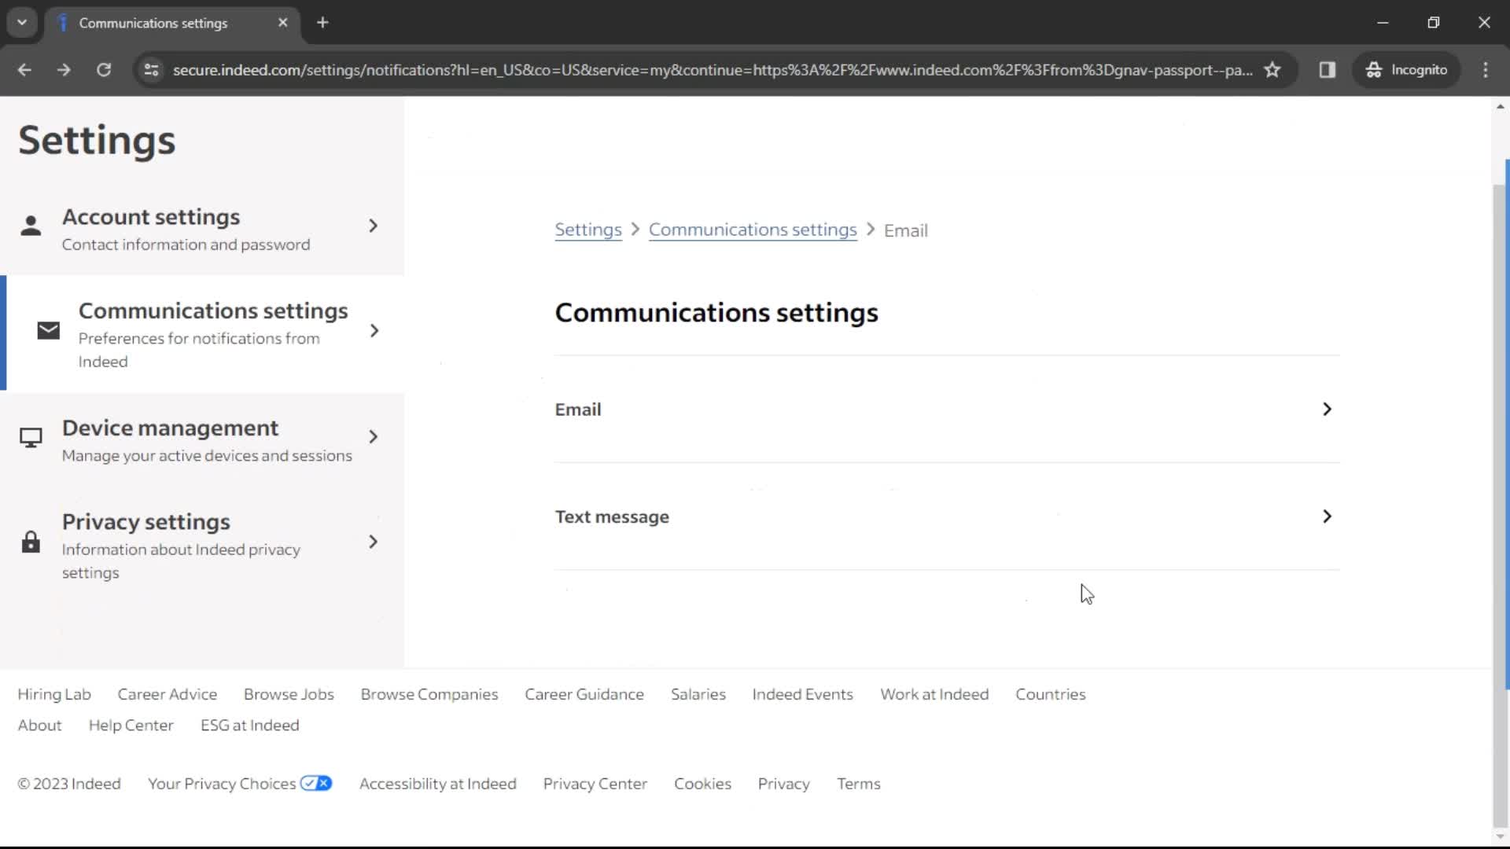
Task: Click the Settings breadcrumb link
Action: pyautogui.click(x=588, y=229)
